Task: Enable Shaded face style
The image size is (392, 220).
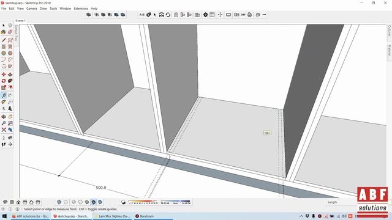Action: pos(87,202)
